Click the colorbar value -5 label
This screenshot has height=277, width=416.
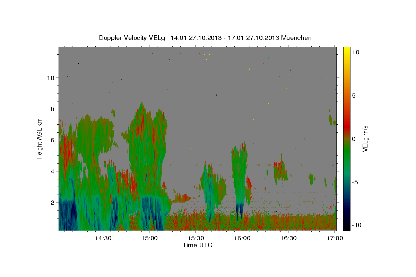click(x=355, y=182)
